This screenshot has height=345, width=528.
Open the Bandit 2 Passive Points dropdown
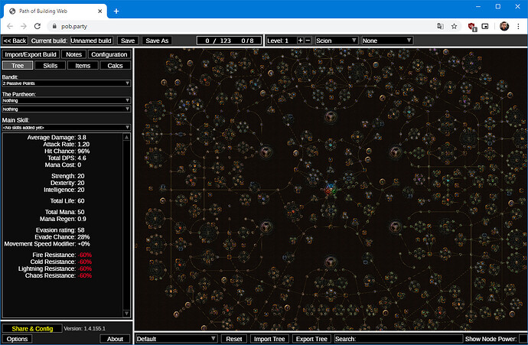(x=67, y=83)
